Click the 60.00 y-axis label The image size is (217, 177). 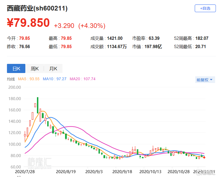point(16,167)
